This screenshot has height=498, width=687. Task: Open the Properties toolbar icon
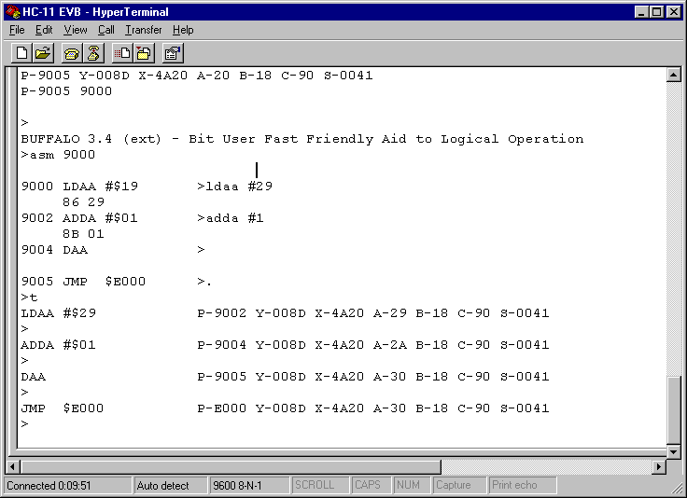pyautogui.click(x=173, y=52)
